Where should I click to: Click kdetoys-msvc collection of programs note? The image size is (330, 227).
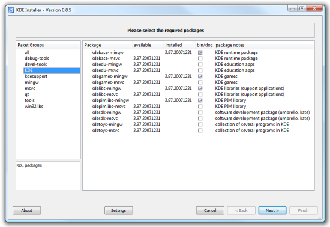point(252,131)
